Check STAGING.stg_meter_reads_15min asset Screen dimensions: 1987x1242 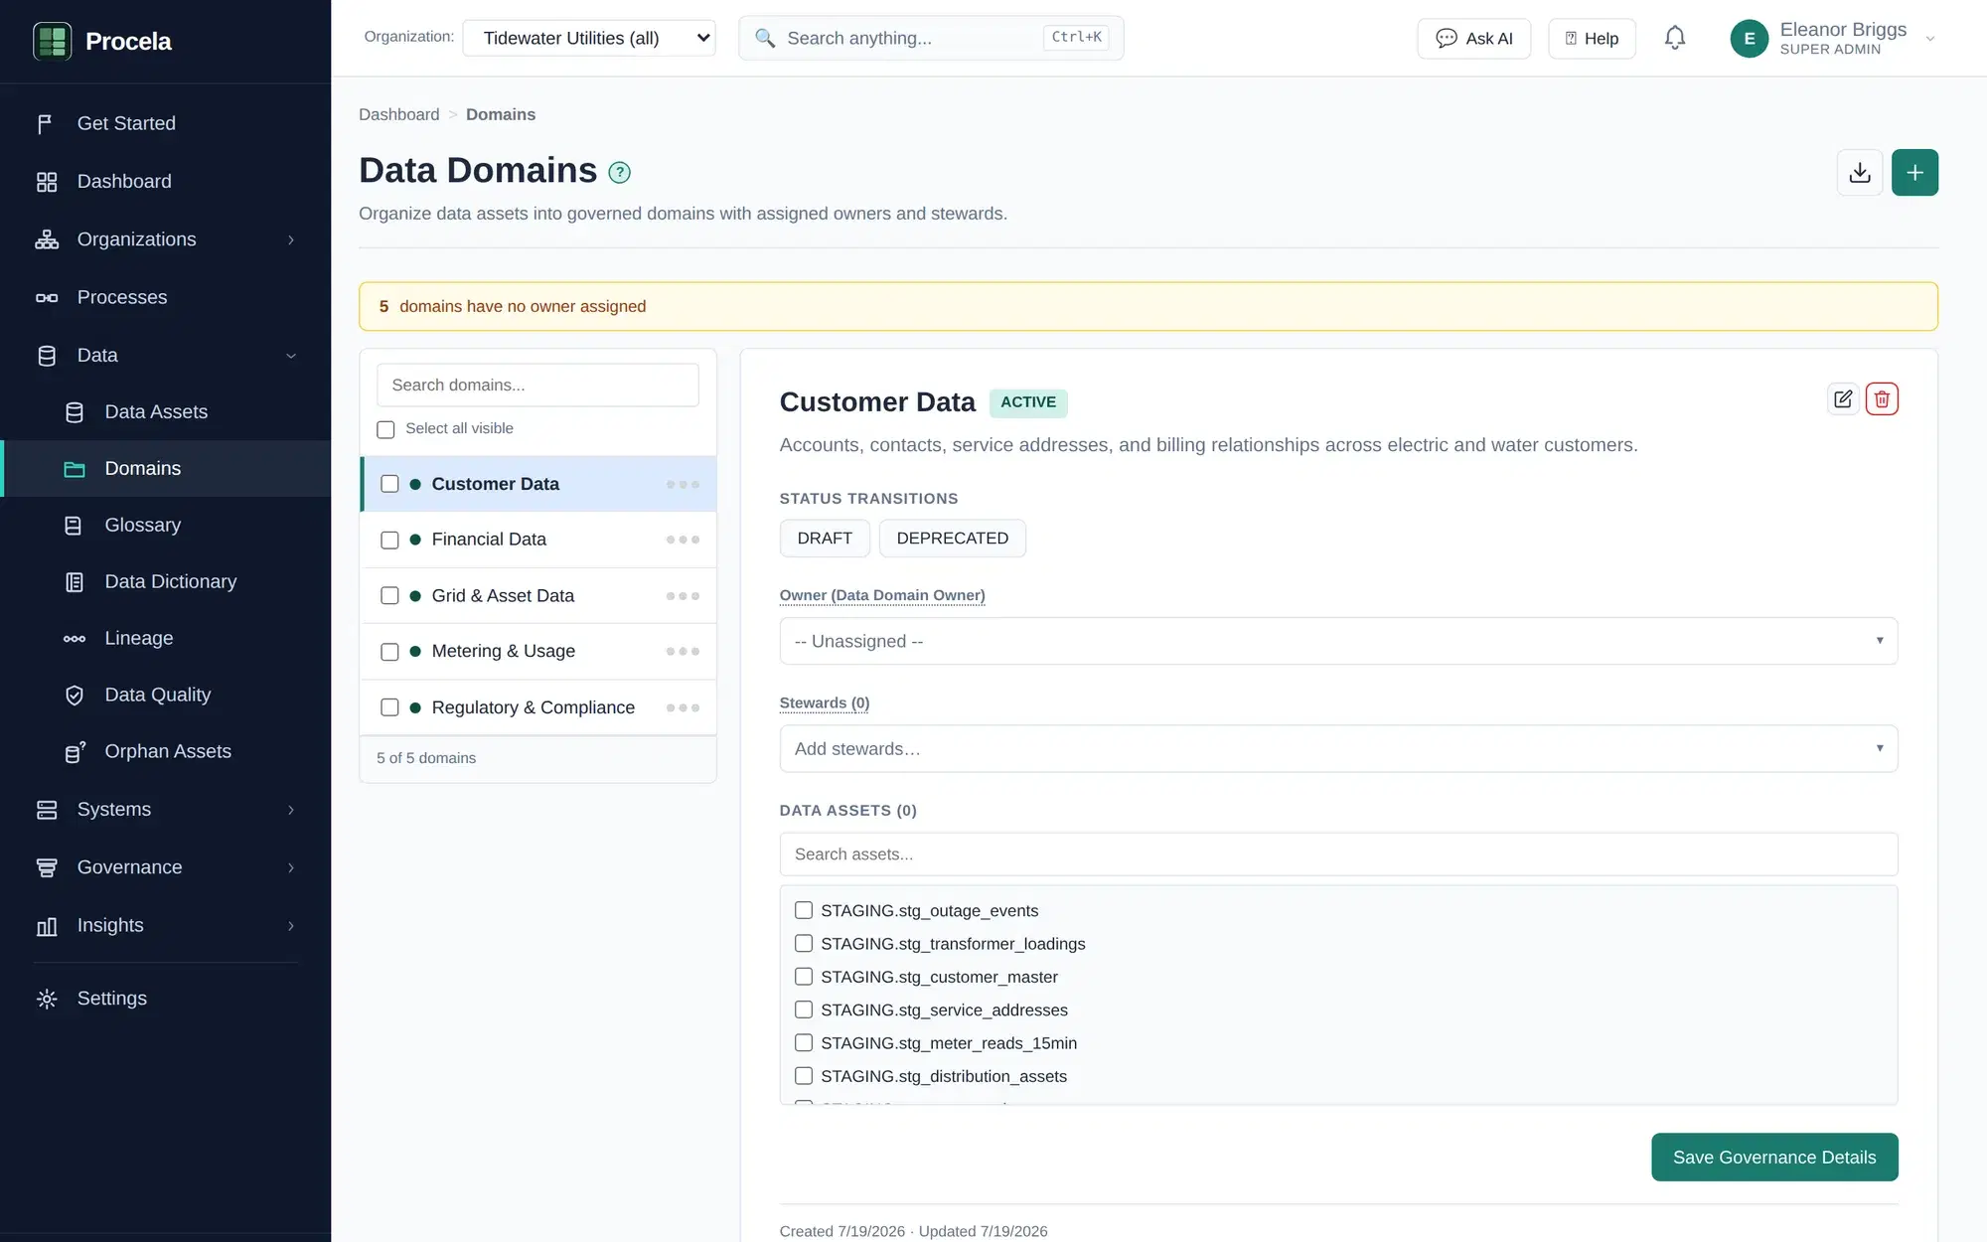[x=804, y=1043]
